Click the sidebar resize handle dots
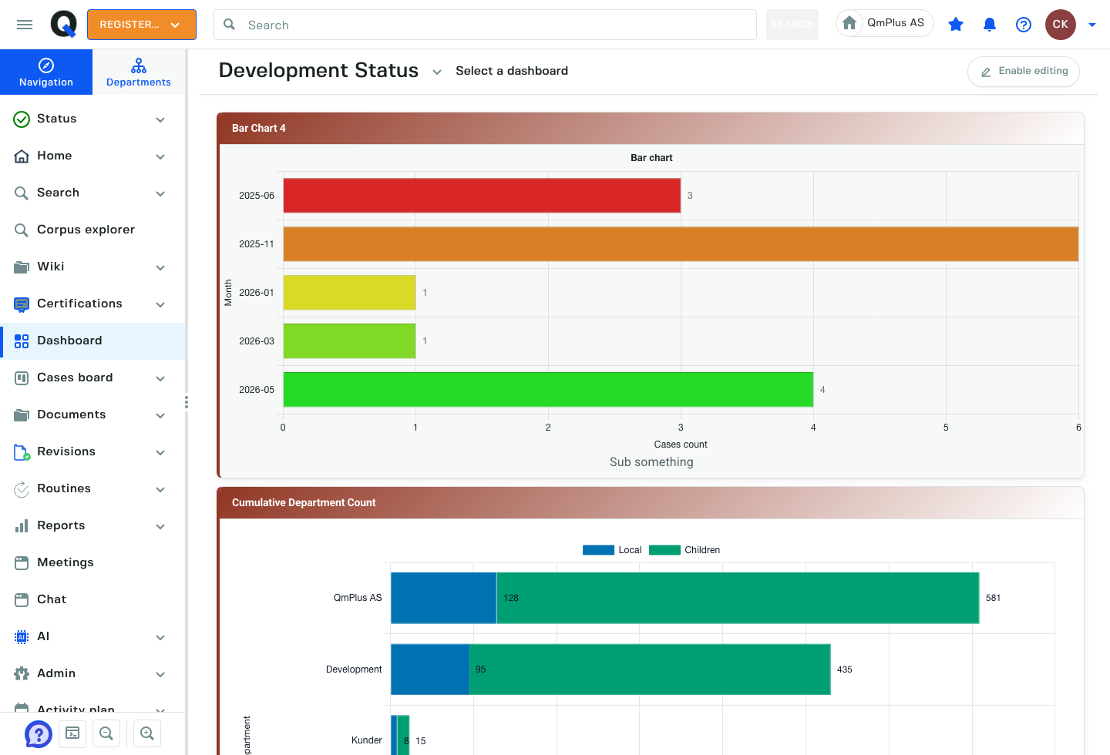 (187, 402)
